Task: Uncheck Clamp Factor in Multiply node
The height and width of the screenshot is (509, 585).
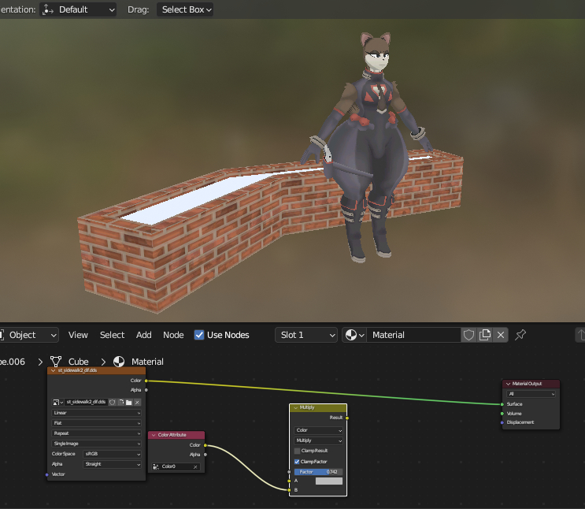Action: click(x=297, y=461)
